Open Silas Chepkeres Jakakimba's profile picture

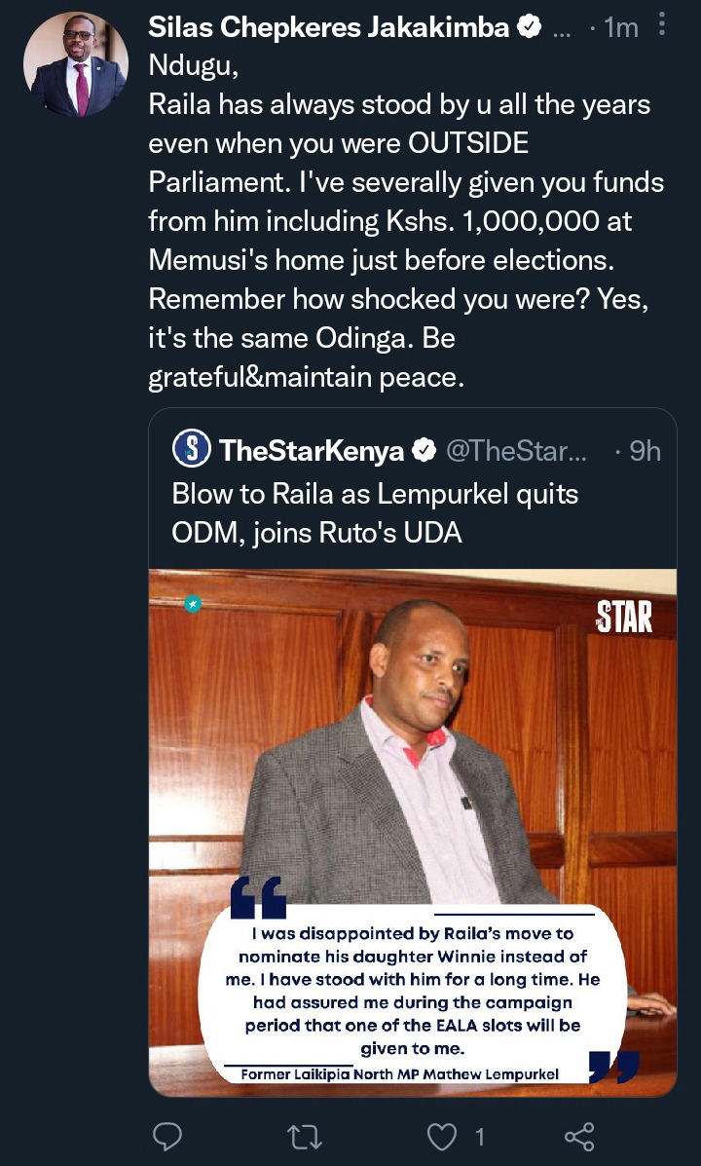[x=76, y=64]
